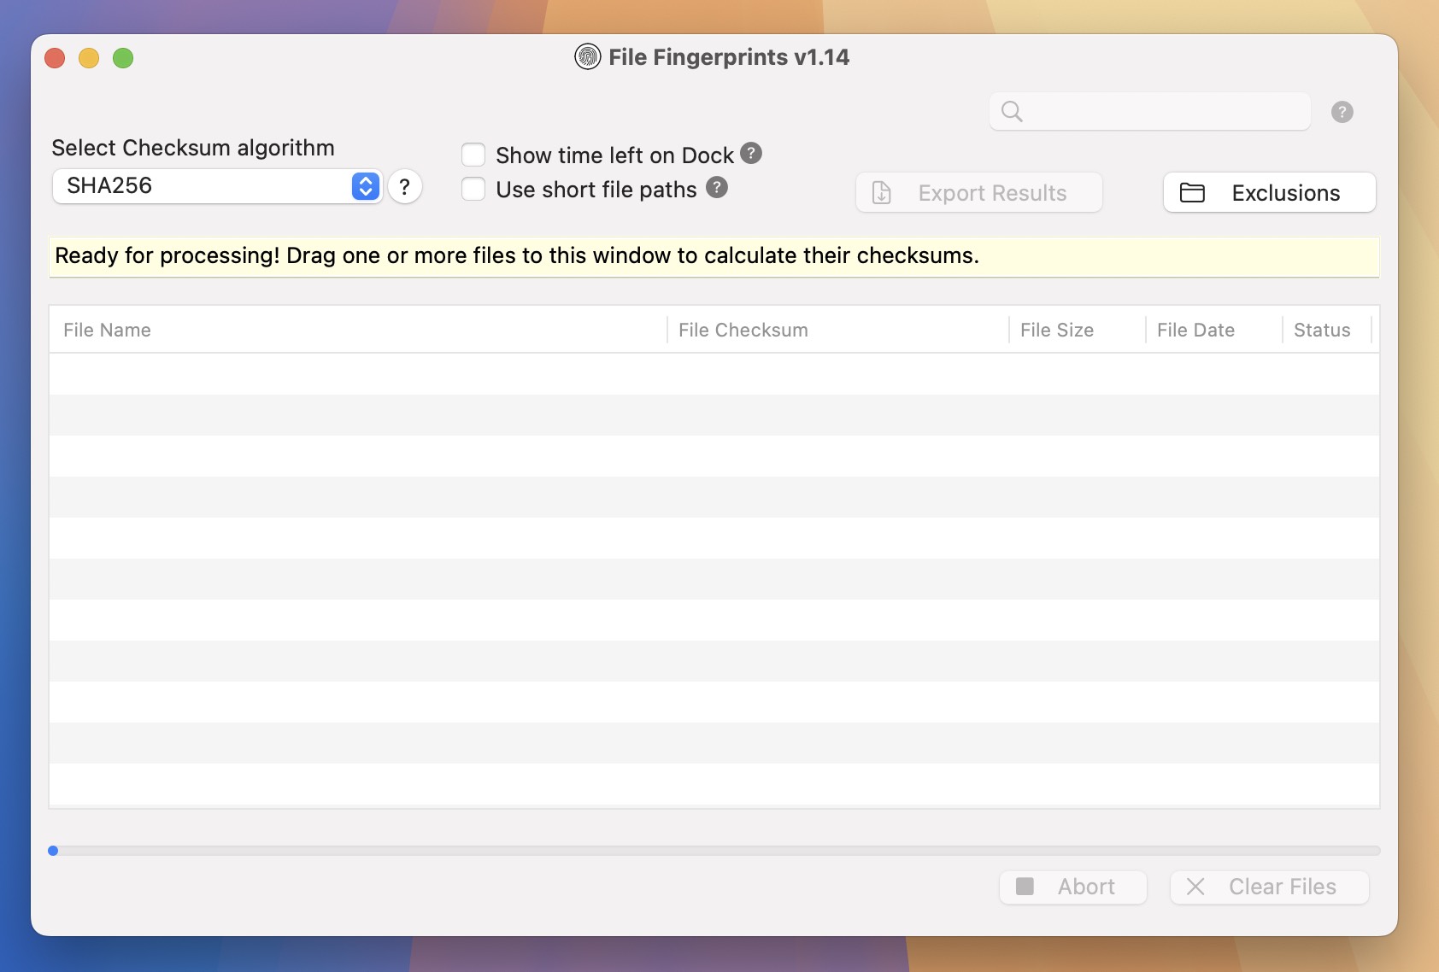Screen dimensions: 1439x972
Task: Click the help button beside the algorithm selector
Action: 405,187
